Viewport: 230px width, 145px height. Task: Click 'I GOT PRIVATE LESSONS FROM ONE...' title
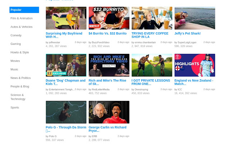(151, 82)
